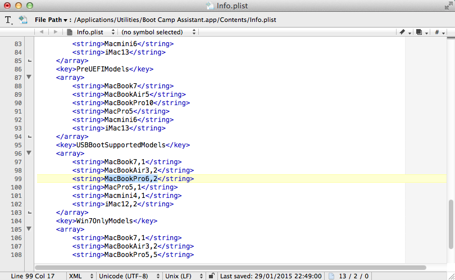
Task: Click the document proxy icon beside File Path
Action: click(x=23, y=20)
